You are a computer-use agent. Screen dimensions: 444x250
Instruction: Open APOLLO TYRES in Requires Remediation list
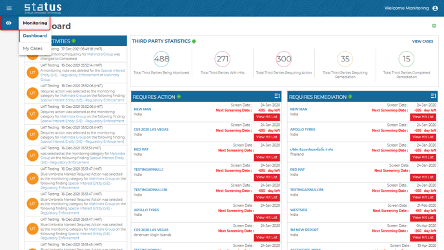(x=303, y=129)
